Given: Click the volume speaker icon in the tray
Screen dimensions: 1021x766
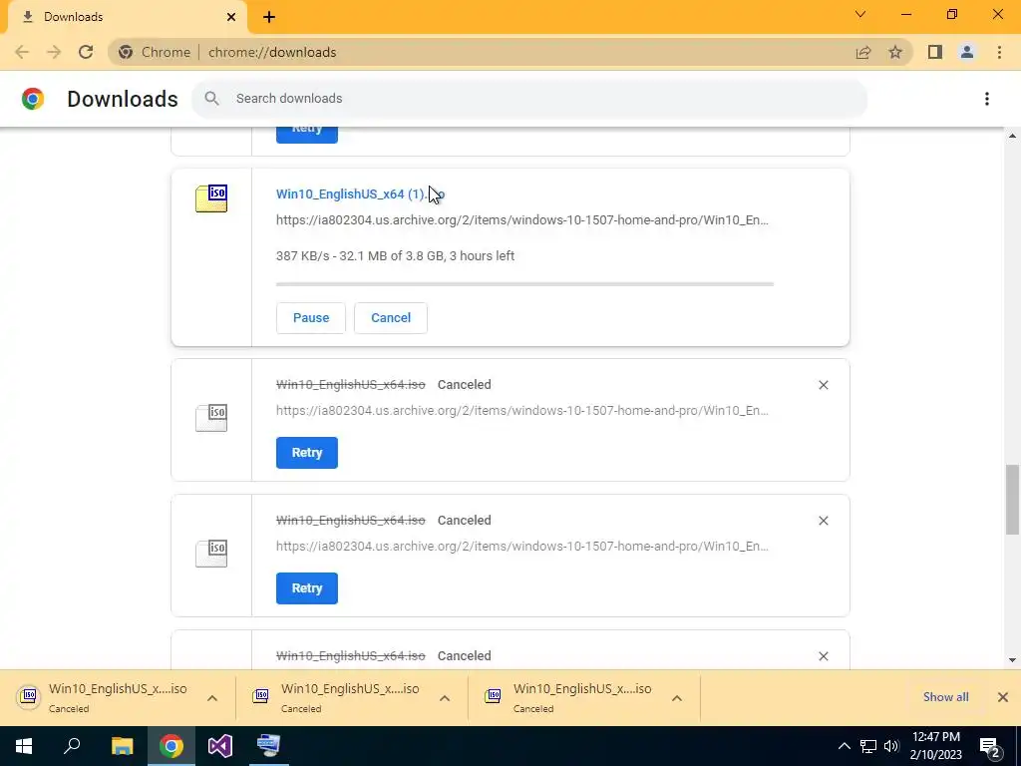Looking at the screenshot, I should 891,746.
